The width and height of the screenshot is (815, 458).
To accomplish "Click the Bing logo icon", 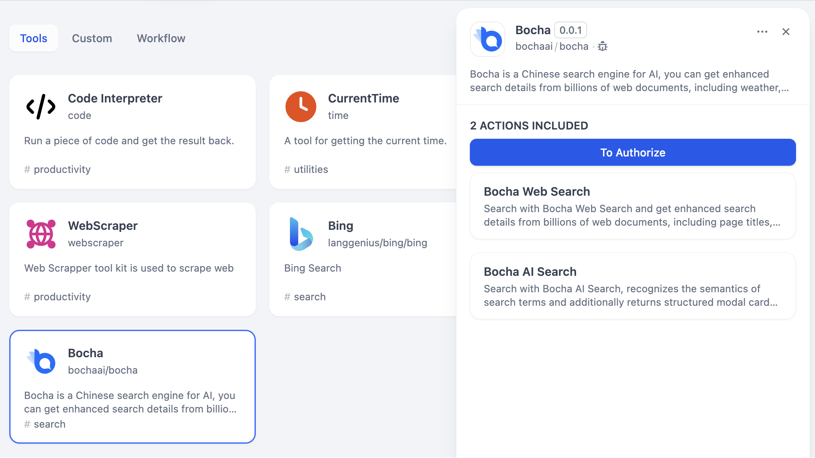I will click(301, 234).
